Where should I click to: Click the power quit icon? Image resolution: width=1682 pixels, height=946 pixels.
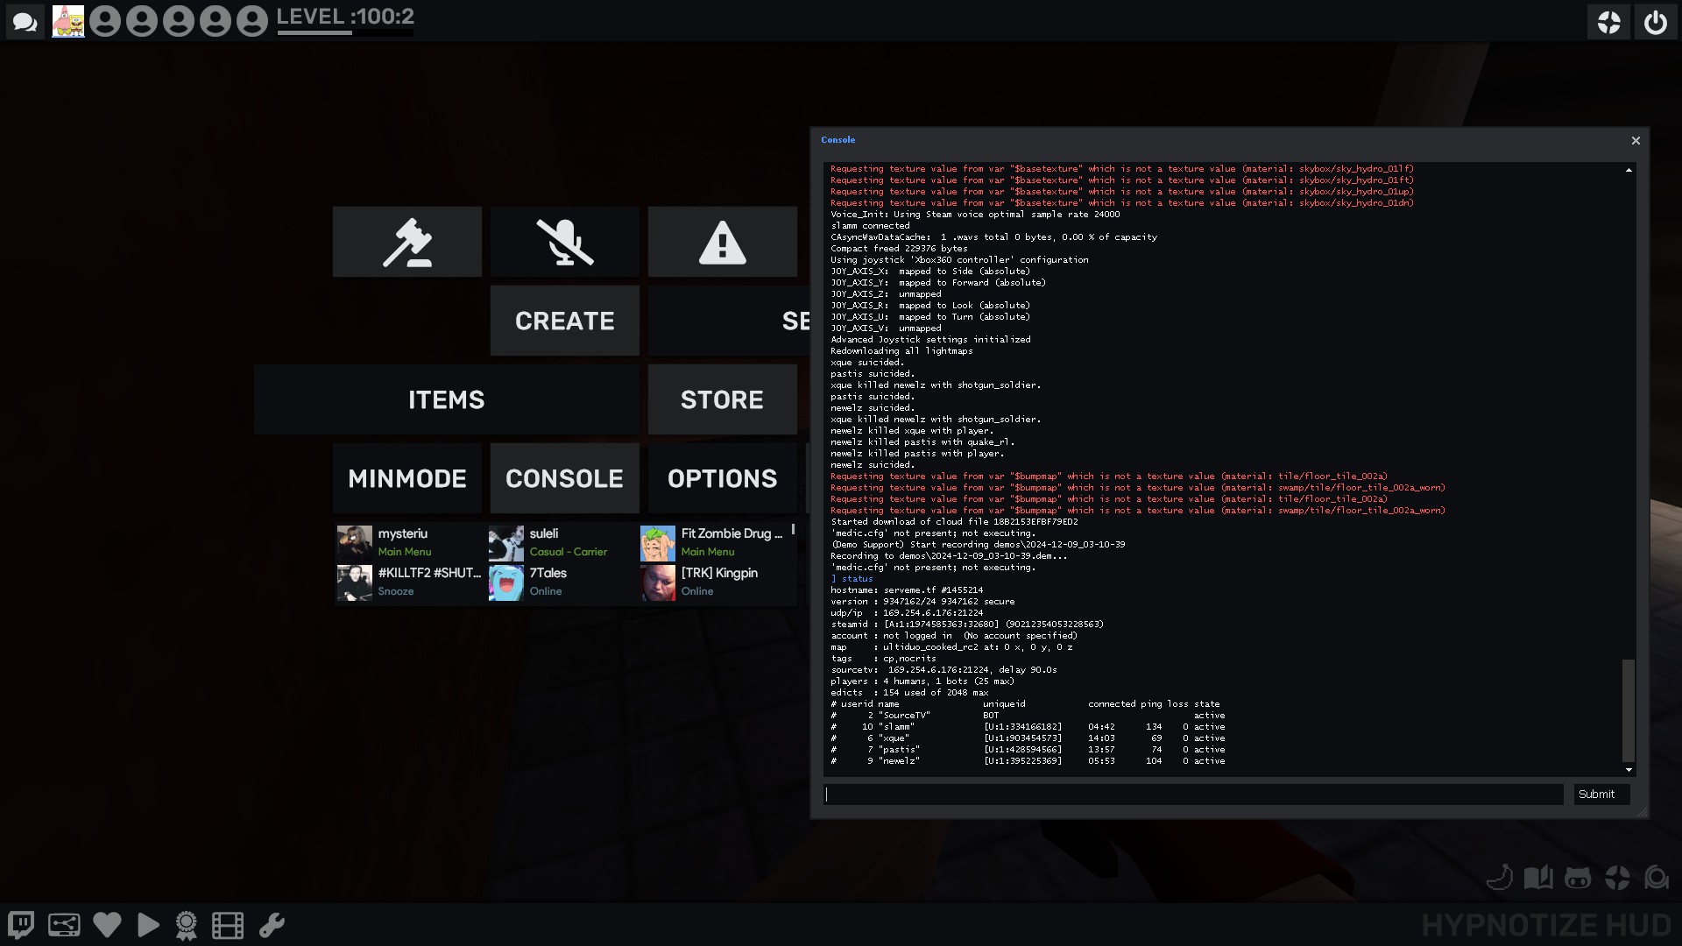pos(1655,22)
